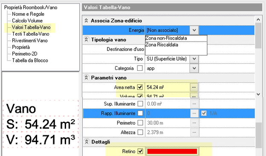
Task: Select Tabella da Blocco tree item
Action: tap(30, 60)
